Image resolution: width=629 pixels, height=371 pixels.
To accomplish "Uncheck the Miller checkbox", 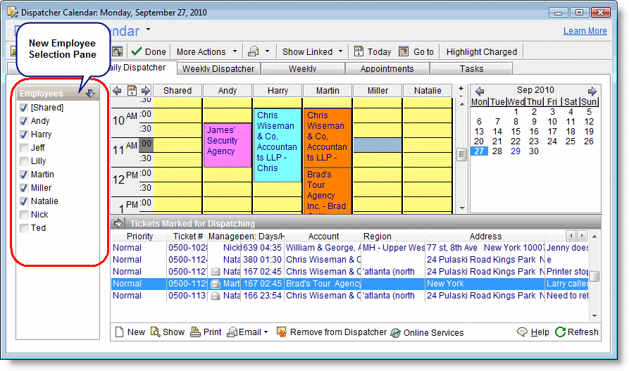I will 24,188.
